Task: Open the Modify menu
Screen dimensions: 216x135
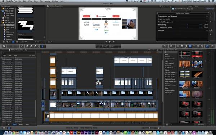Action: (47, 1)
